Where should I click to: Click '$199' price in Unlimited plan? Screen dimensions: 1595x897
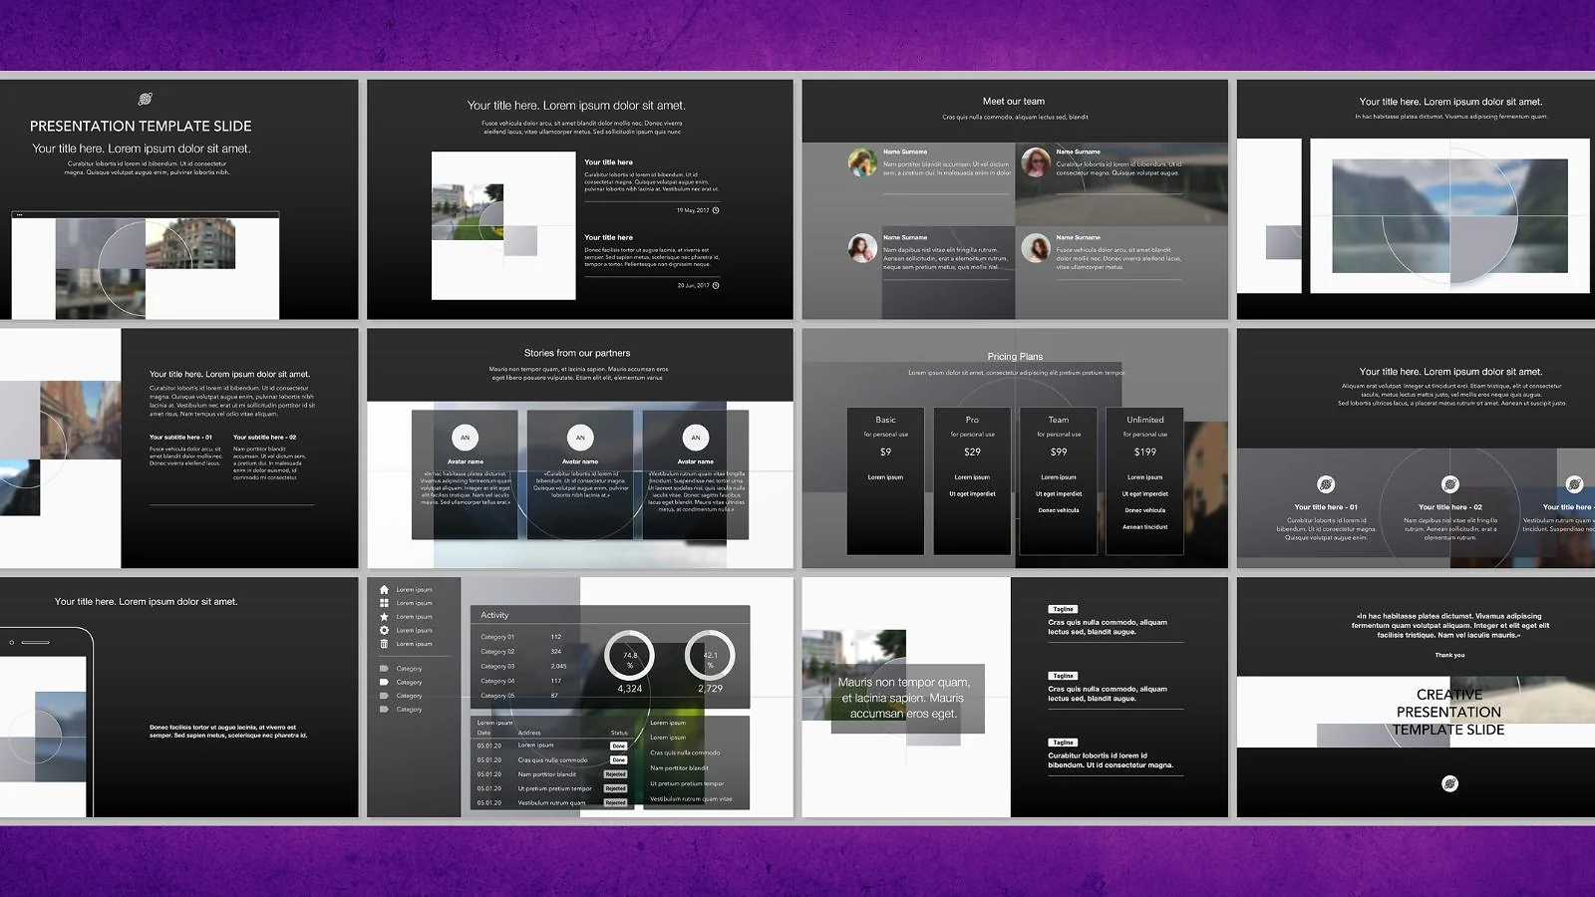click(x=1145, y=451)
